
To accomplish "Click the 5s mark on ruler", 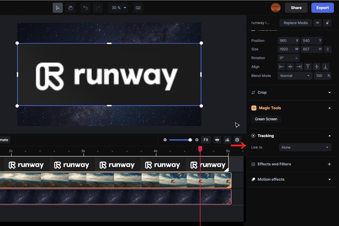I will [x=228, y=151].
